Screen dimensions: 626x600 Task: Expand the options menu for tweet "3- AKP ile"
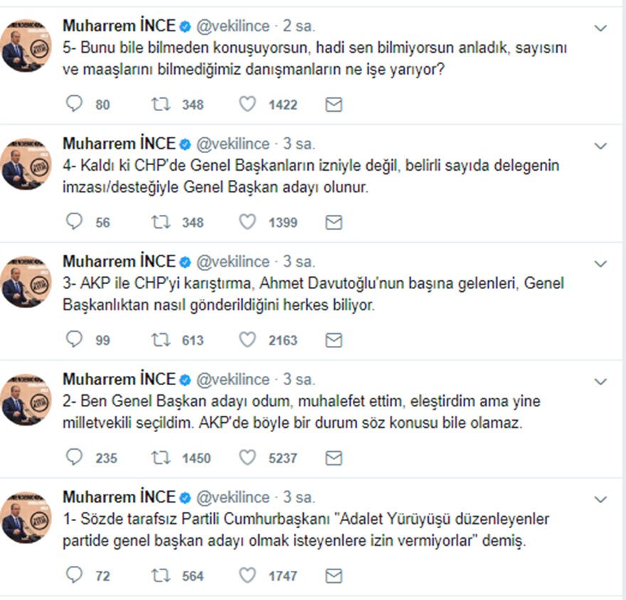click(x=600, y=264)
